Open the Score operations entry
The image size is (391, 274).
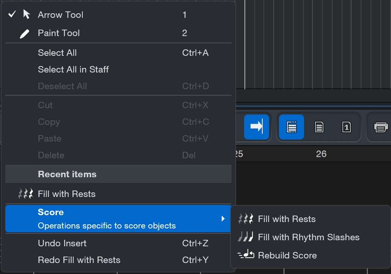click(x=118, y=219)
